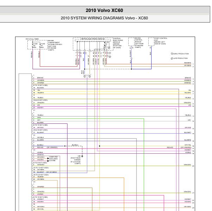
Task: Click the VIO/GRY label at pin 23
Action: 40,108
